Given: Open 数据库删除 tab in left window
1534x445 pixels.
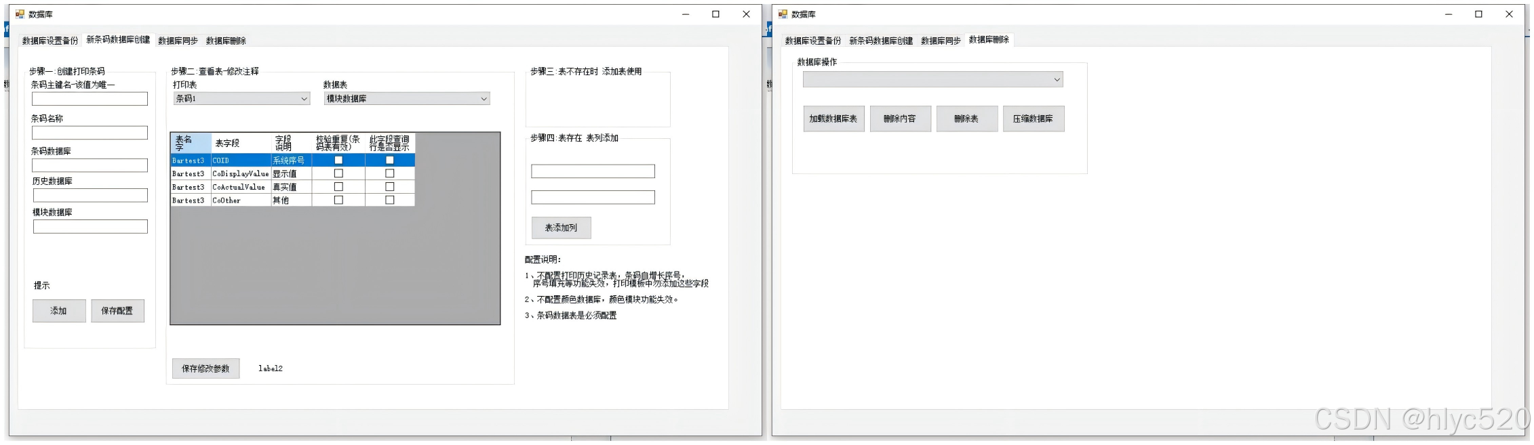Looking at the screenshot, I should click(x=226, y=41).
